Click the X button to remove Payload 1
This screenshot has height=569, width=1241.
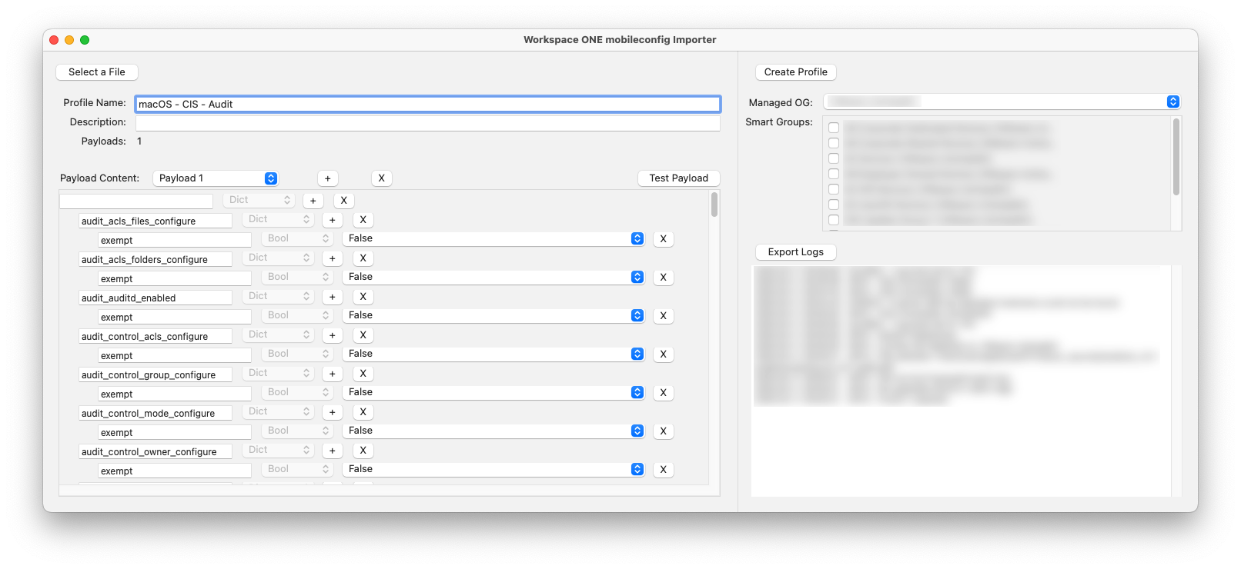click(381, 178)
